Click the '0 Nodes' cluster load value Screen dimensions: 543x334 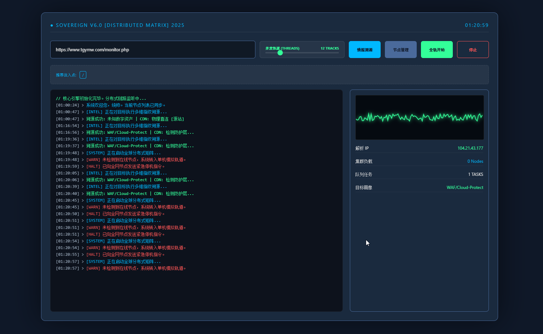475,161
